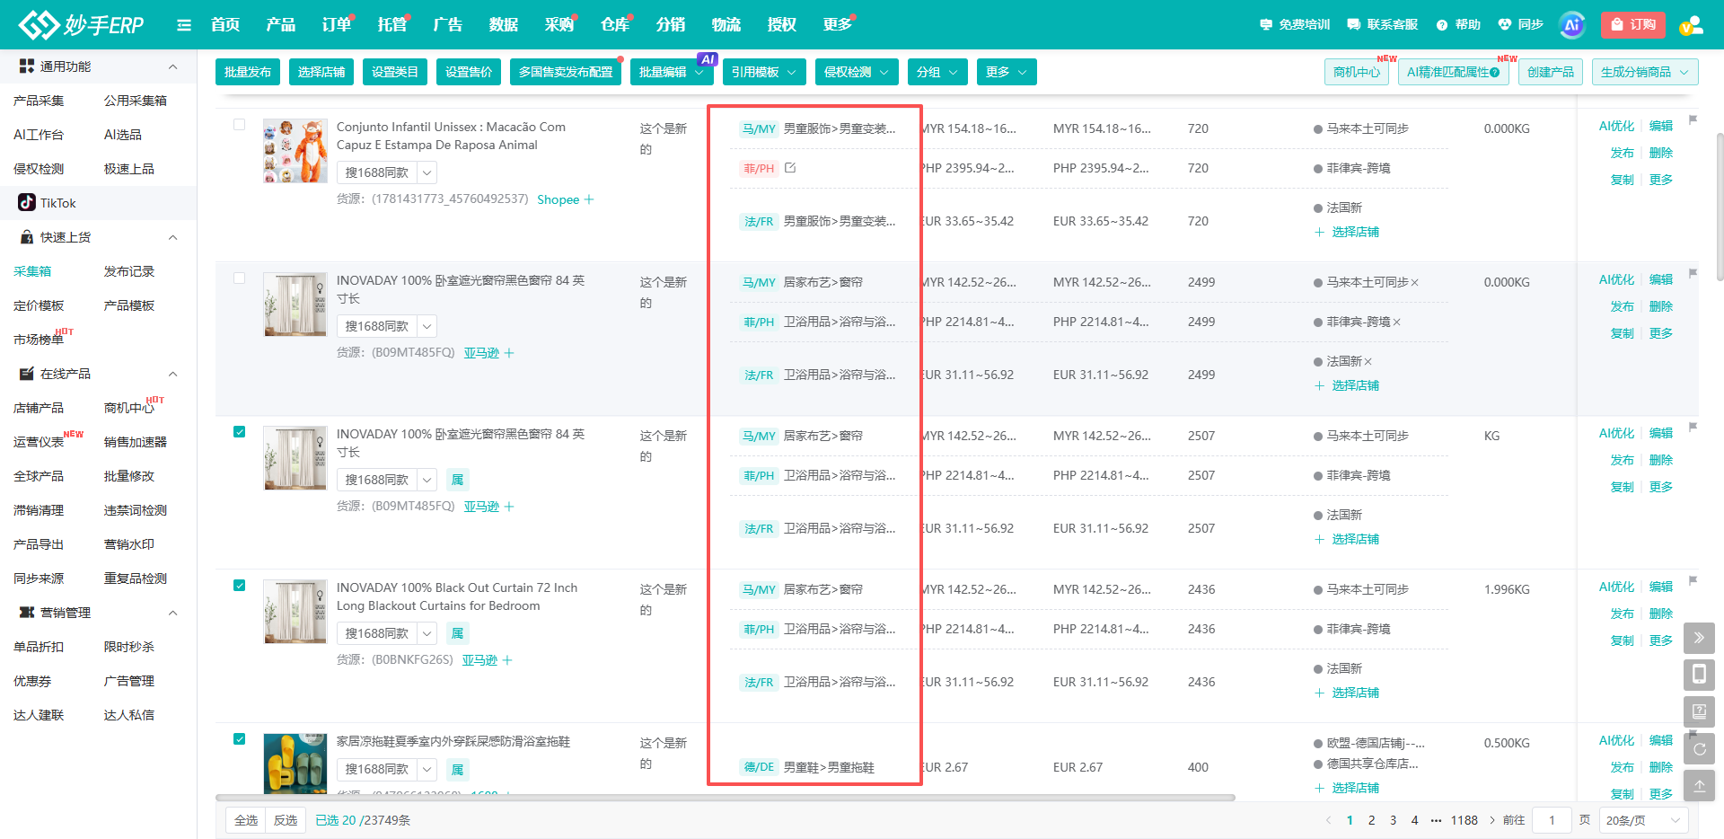Click the 妙手ERP logo
Screen dimensions: 1724x839
pos(81,24)
